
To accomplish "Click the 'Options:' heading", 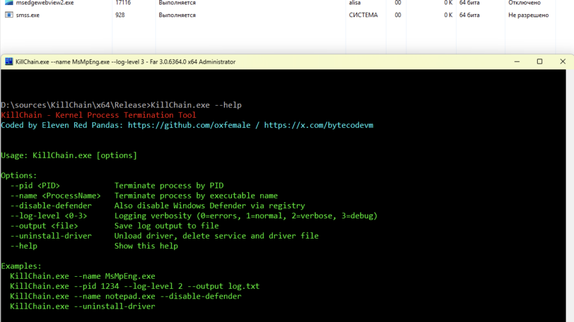I will coord(19,175).
